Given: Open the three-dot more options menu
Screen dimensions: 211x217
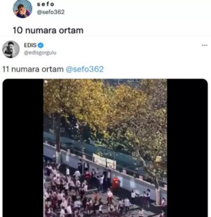Looking at the screenshot, I should point(205,45).
